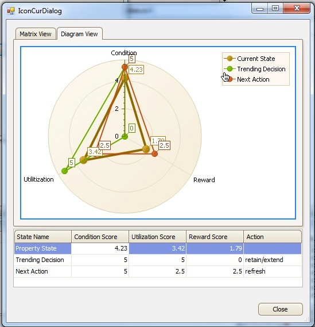
Task: Click the Current State Reward data point at 1.79
Action: [146, 149]
